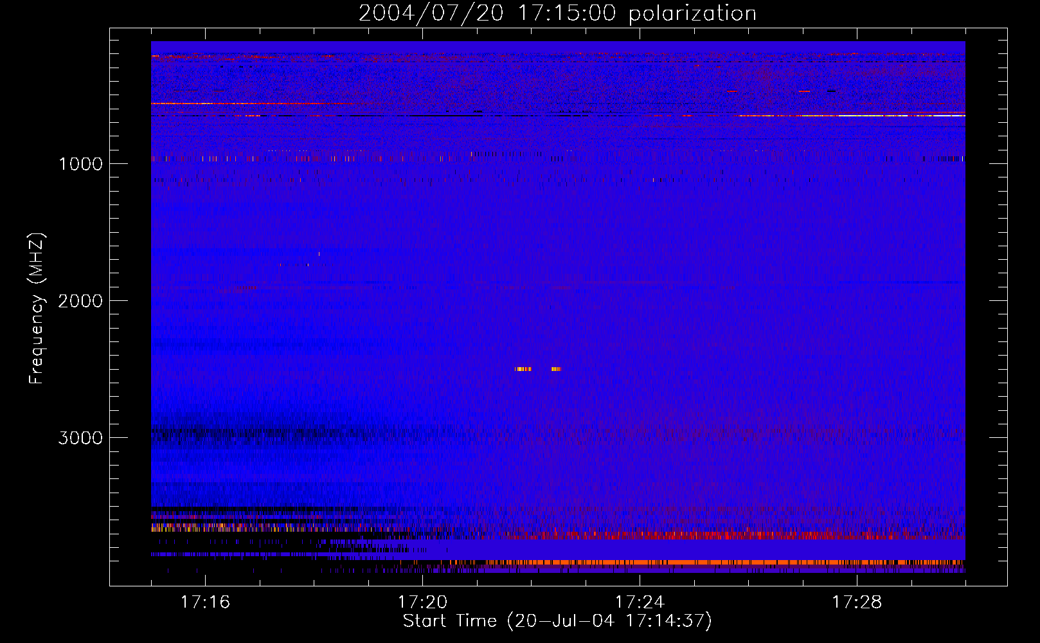Click the 1000 frequency tick label
This screenshot has height=643, width=1040.
click(80, 164)
